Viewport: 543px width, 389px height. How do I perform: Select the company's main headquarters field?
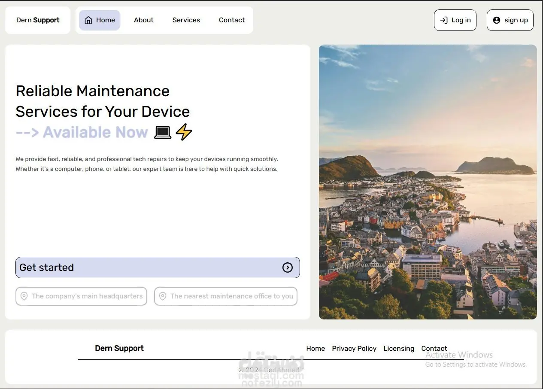point(81,296)
